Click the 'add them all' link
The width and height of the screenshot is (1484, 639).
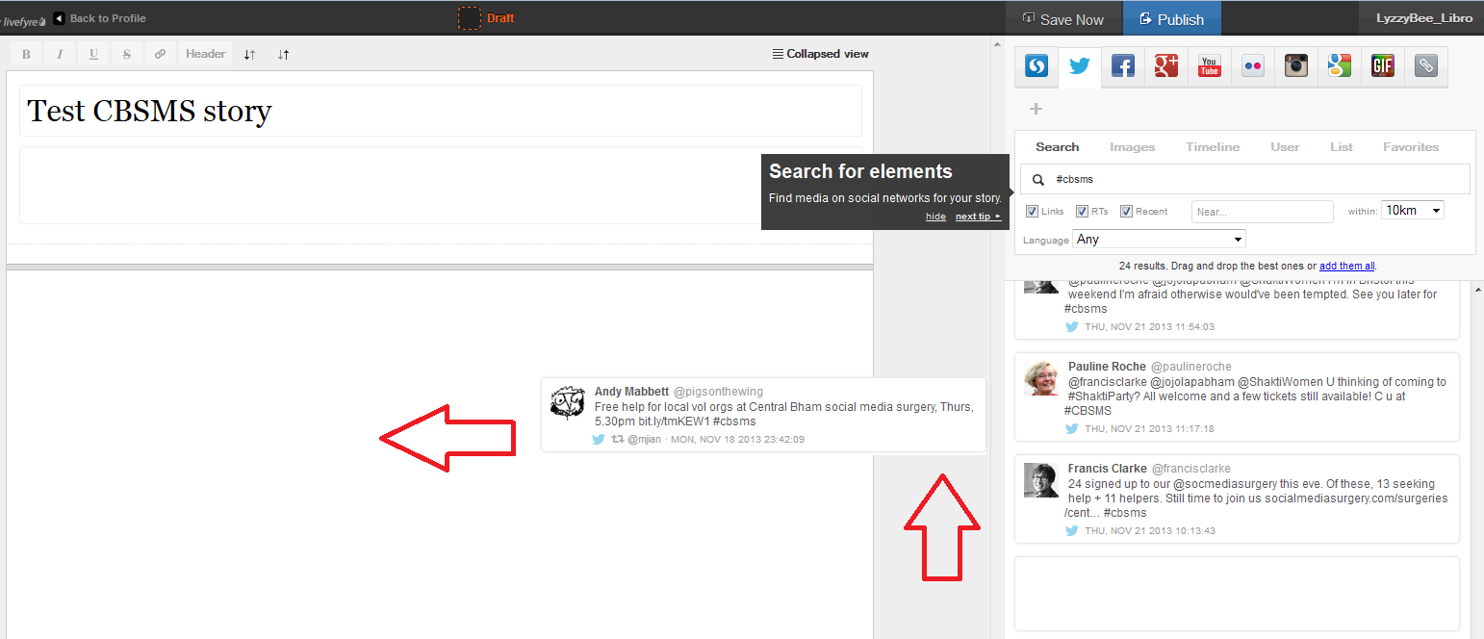pos(1346,266)
